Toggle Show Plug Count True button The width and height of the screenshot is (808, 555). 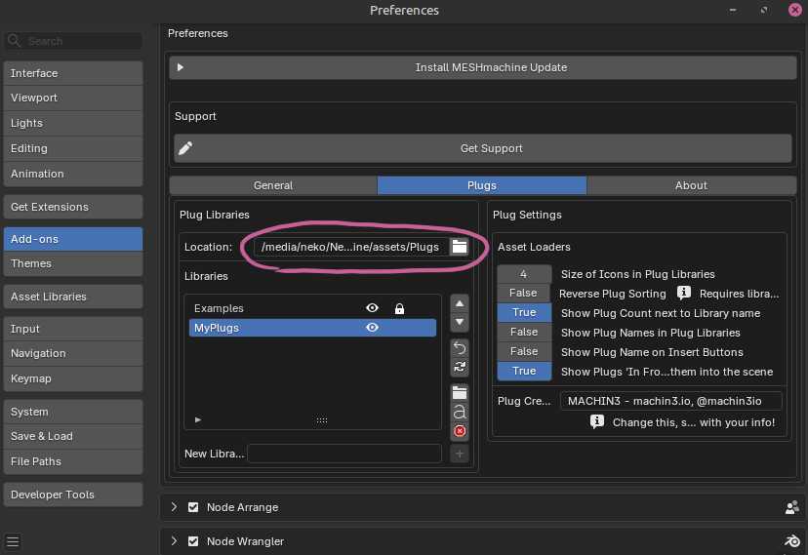click(x=524, y=312)
